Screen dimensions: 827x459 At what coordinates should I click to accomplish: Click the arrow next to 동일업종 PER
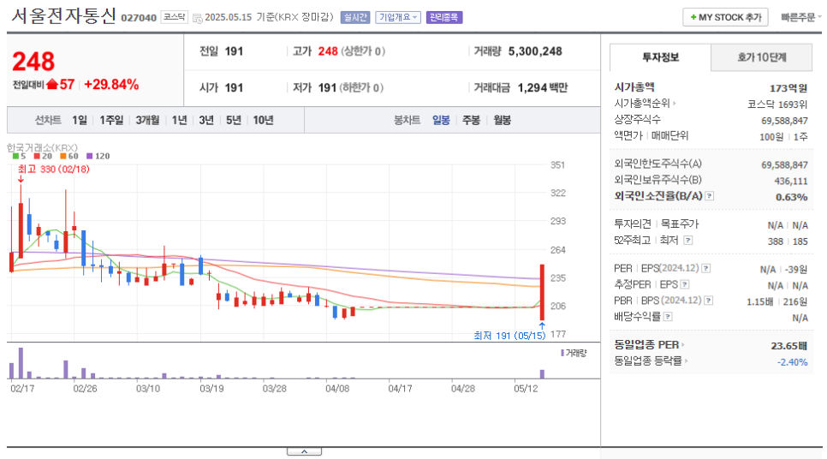click(x=682, y=345)
